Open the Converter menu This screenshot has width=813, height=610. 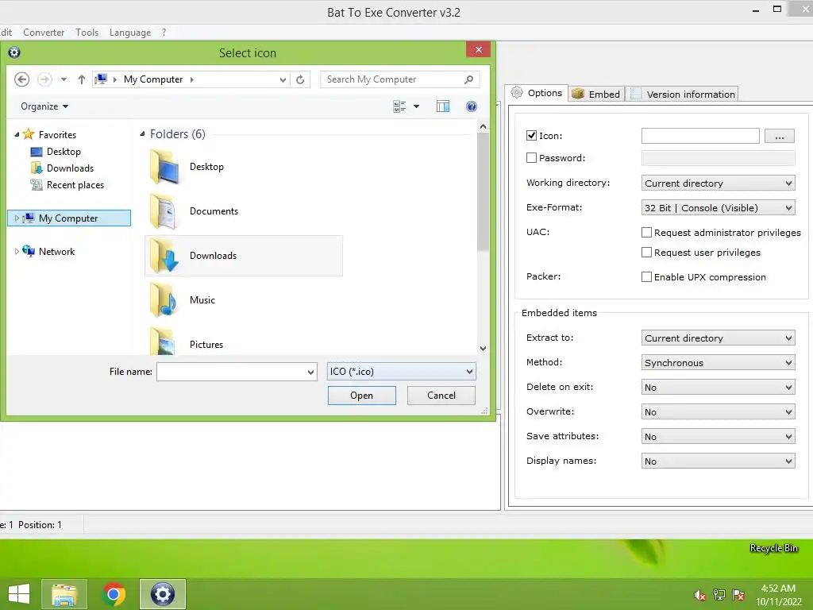tap(44, 32)
